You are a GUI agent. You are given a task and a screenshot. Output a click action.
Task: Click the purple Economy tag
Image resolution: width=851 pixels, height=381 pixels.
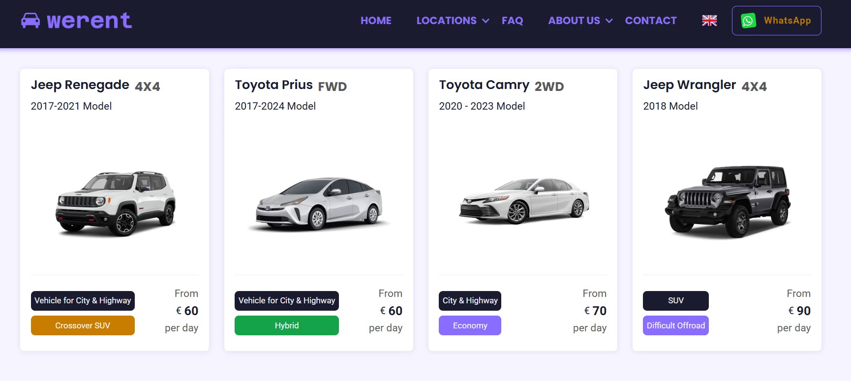tap(470, 325)
